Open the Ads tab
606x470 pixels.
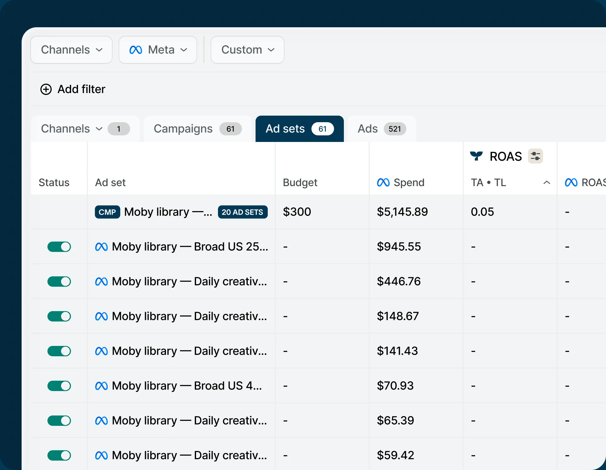tap(382, 129)
